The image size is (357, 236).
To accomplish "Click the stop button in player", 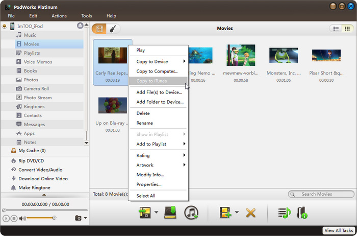I will (x=14, y=219).
